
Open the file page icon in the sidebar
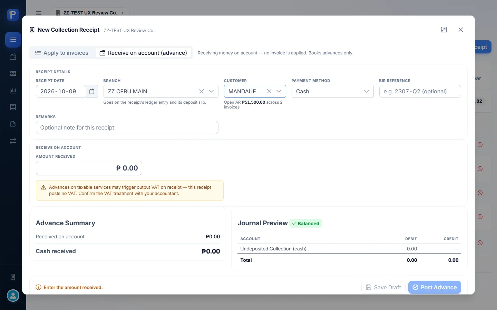[x=13, y=124]
